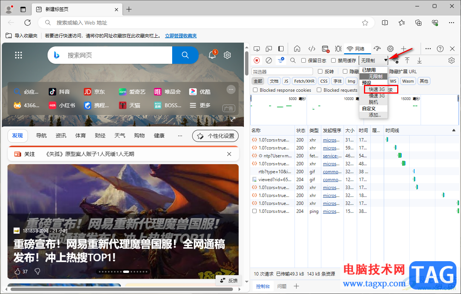Screen dimensions: 461x294
Task: Focus the 筛选器 filter input
Action: click(x=282, y=71)
